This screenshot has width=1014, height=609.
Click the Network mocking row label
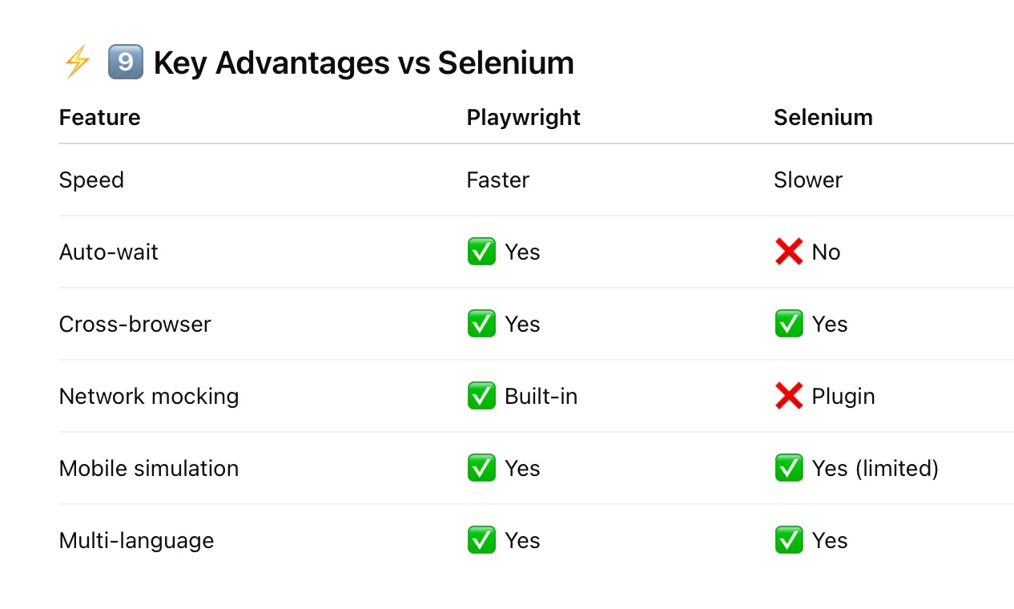[149, 397]
